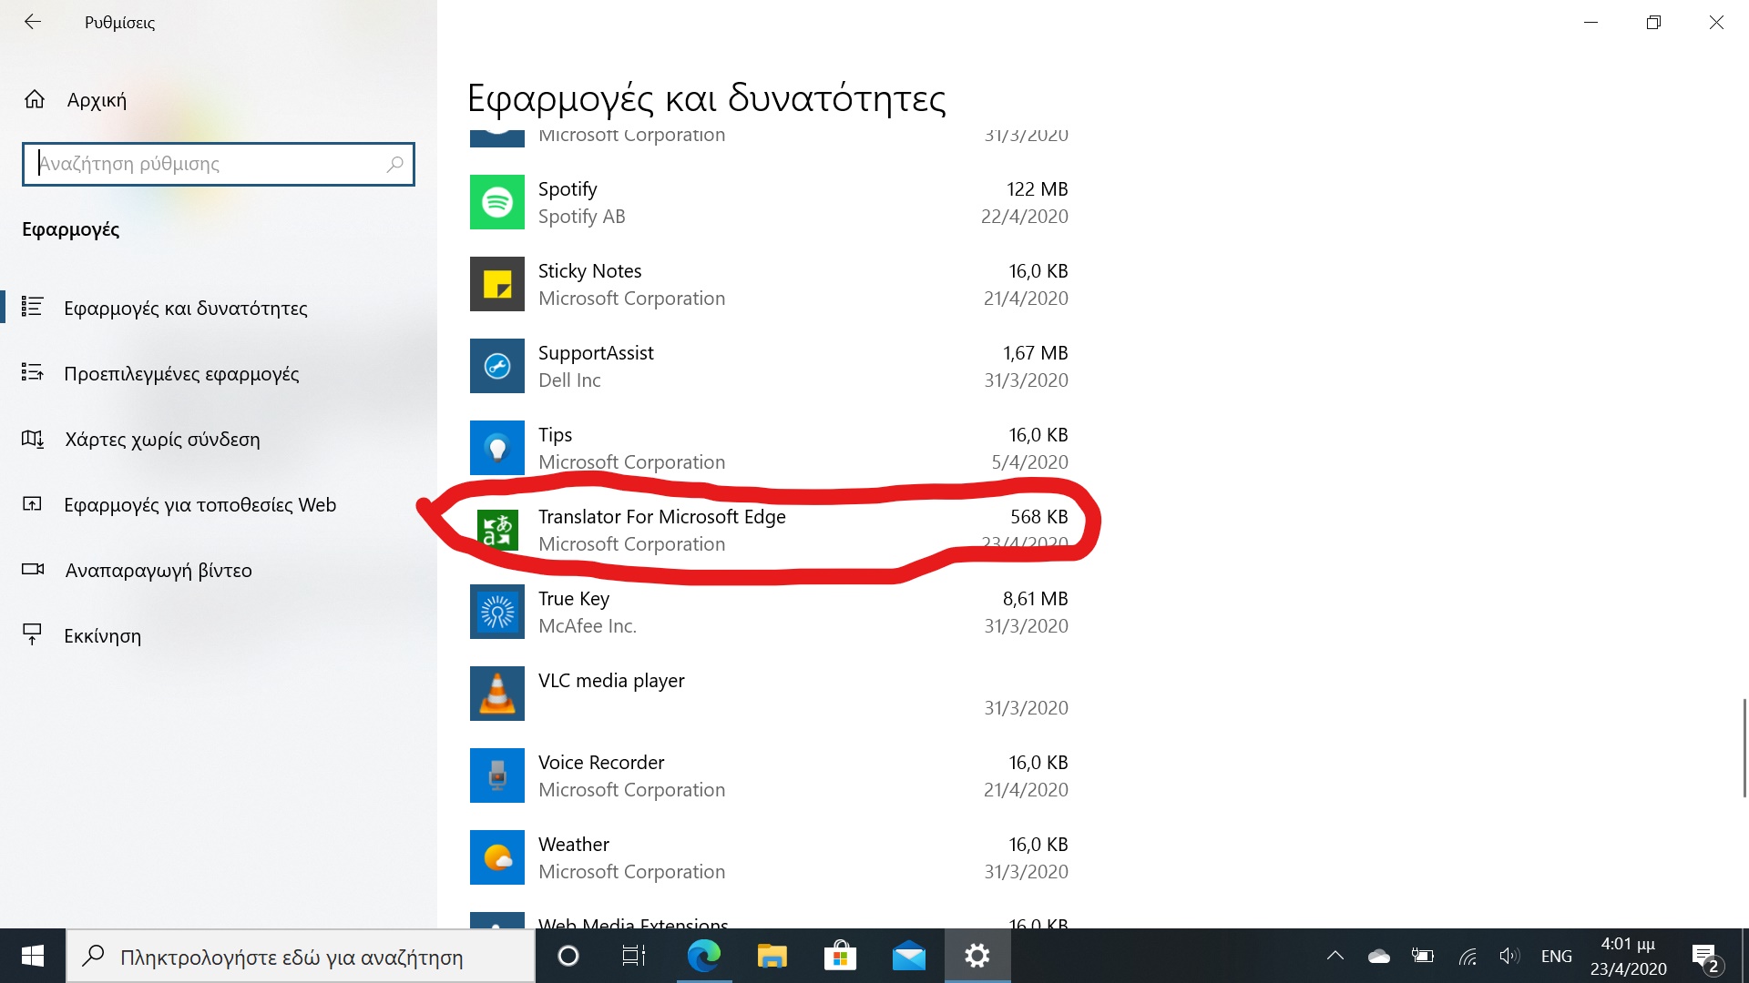Viewport: 1749px width, 983px height.
Task: Select the Sticky Notes icon
Action: pyautogui.click(x=496, y=284)
